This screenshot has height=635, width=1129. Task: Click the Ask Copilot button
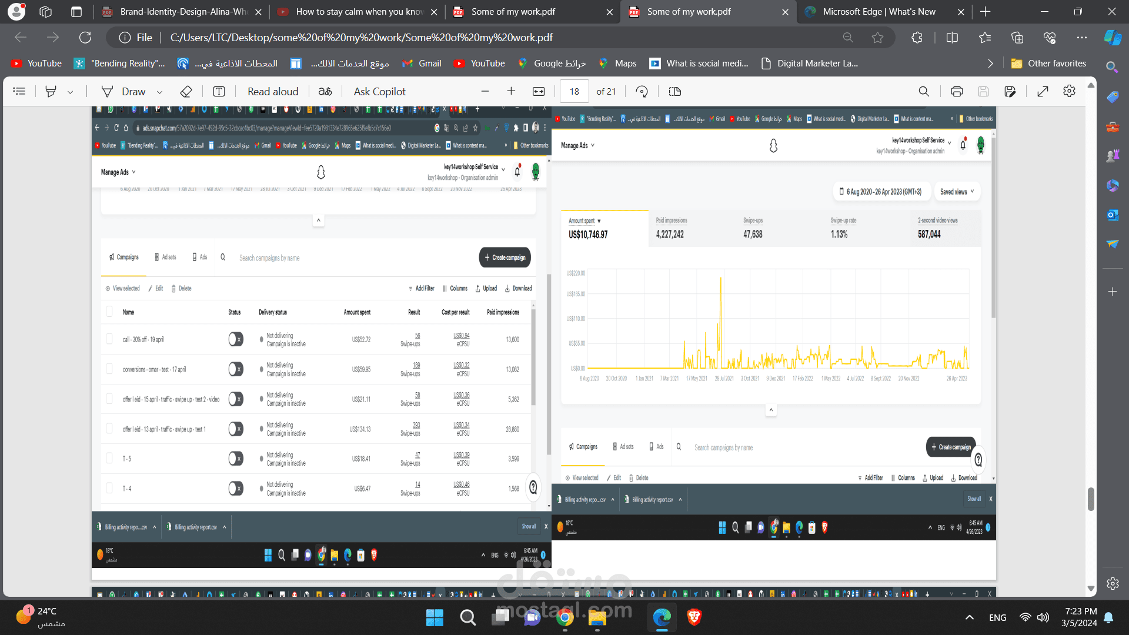point(379,91)
